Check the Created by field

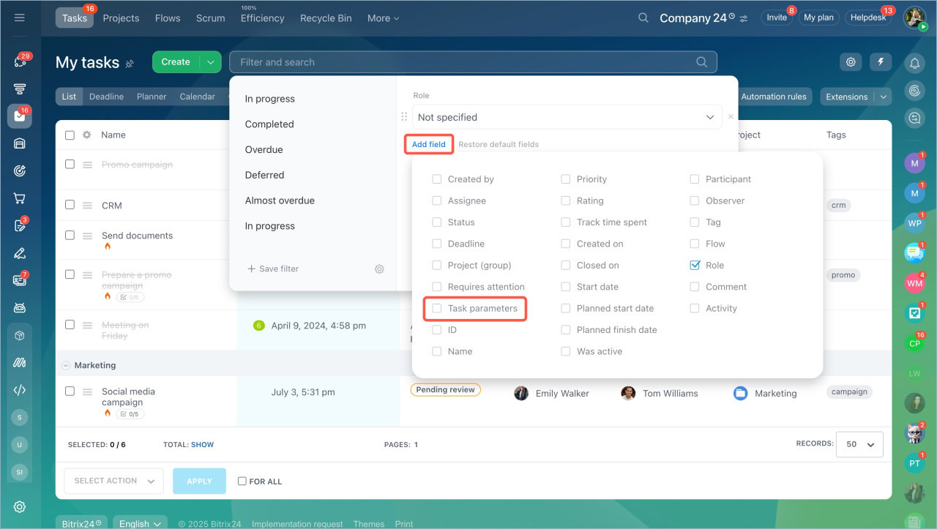[437, 179]
